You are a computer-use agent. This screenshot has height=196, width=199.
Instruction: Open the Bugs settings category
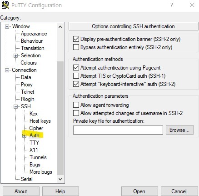point(35,165)
